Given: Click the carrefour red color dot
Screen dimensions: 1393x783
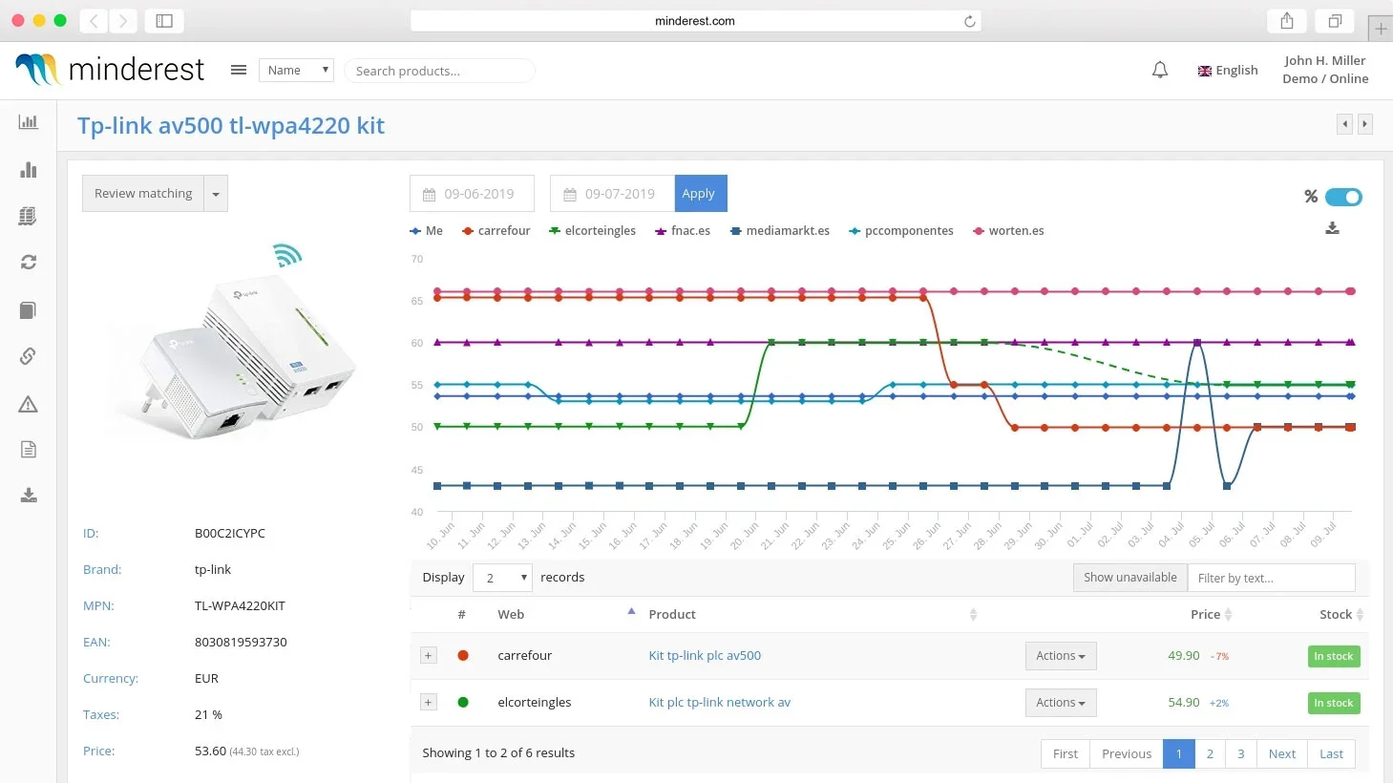Looking at the screenshot, I should tap(463, 655).
